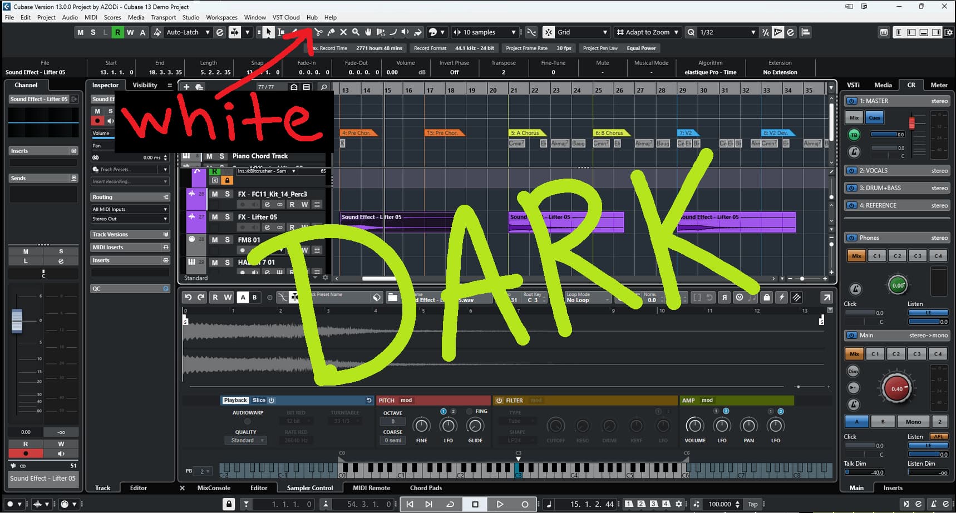Select the Inserts tab under Control Room
956x513 pixels.
point(893,488)
